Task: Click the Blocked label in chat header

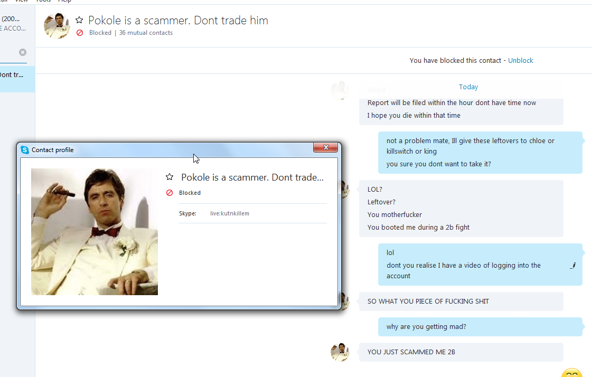Action: pyautogui.click(x=100, y=33)
